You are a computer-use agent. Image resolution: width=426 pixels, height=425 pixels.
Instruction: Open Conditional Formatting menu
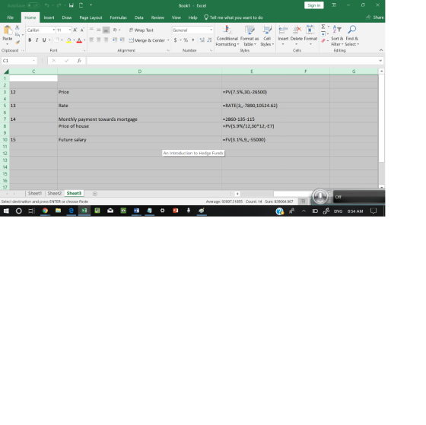point(227,36)
